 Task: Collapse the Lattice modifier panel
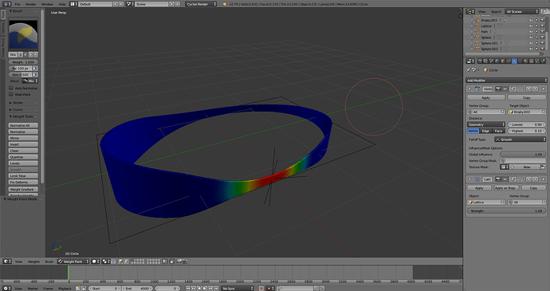pos(469,179)
